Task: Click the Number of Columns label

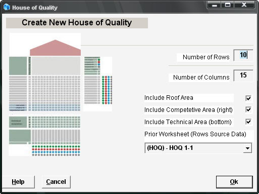Action: pyautogui.click(x=201, y=77)
